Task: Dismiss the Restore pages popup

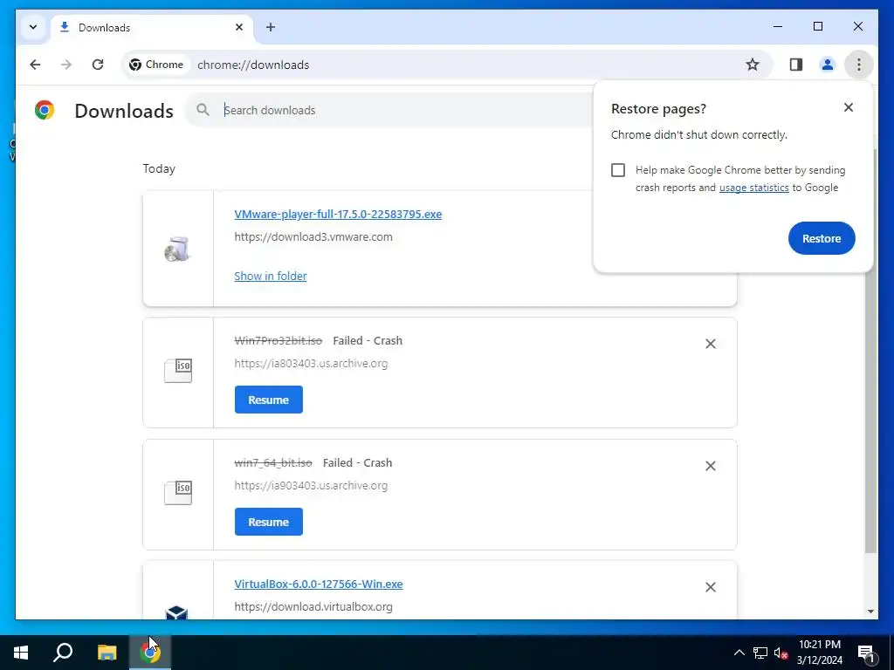Action: coord(849,107)
